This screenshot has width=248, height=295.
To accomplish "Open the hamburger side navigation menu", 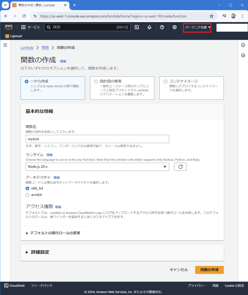I will click(5, 45).
